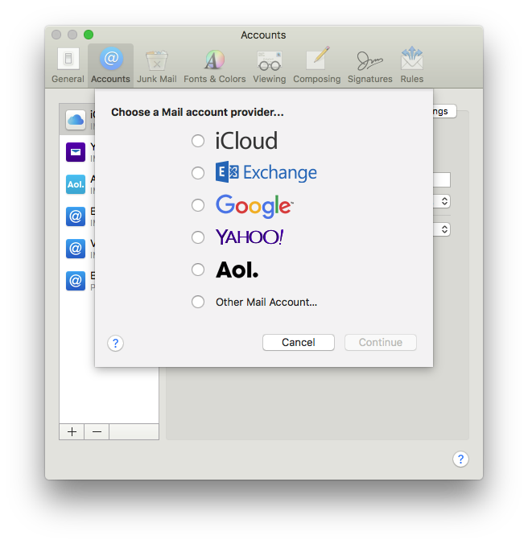Click the YAHOO! logo label
The height and width of the screenshot is (544, 528).
point(250,237)
